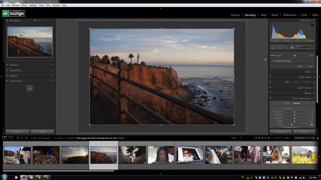
Task: Select the Adjustment Brush tool icon
Action: (x=305, y=46)
